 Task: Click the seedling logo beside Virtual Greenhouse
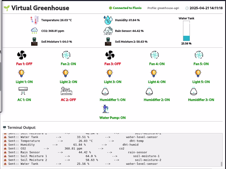point(7,8)
